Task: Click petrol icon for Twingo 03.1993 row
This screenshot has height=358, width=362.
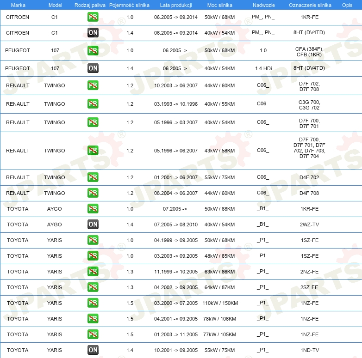Action: 93,103
